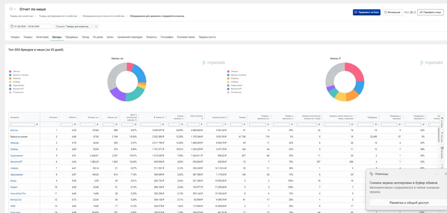Expand the chevron next to the heart icon
The height and width of the screenshot is (213, 447).
(15, 9)
